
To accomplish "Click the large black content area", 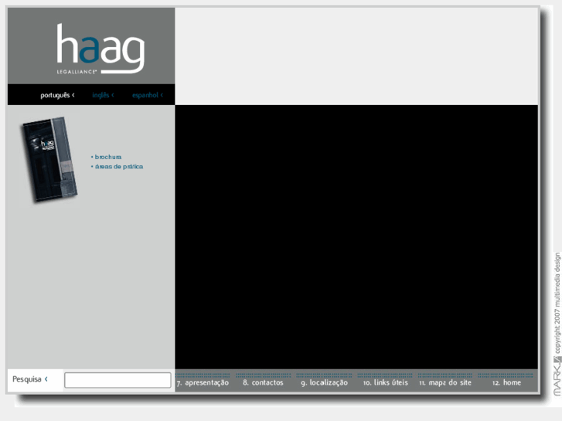I will (356, 236).
